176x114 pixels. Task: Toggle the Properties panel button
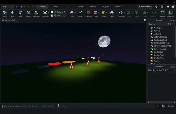[171, 14]
